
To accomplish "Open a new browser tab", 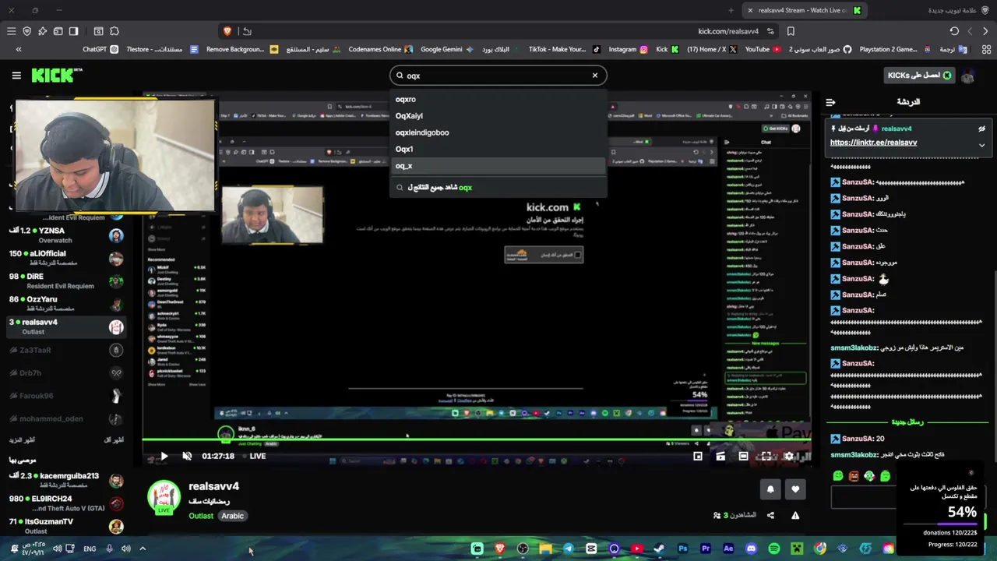I will coord(731,10).
